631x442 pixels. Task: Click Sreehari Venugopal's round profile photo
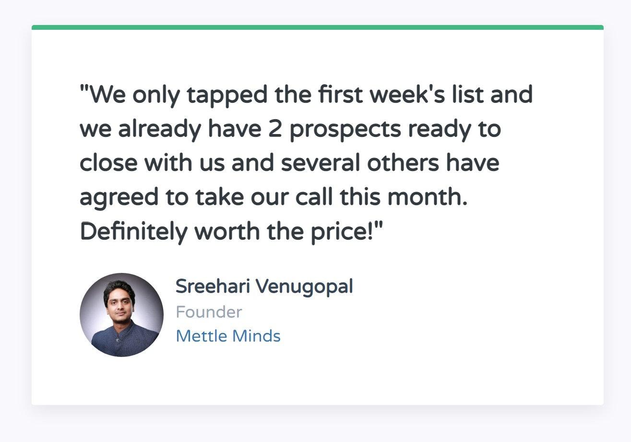click(121, 315)
